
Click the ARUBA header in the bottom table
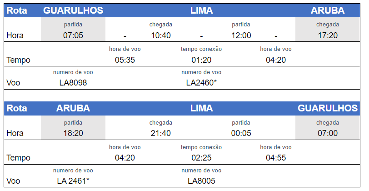(73, 108)
